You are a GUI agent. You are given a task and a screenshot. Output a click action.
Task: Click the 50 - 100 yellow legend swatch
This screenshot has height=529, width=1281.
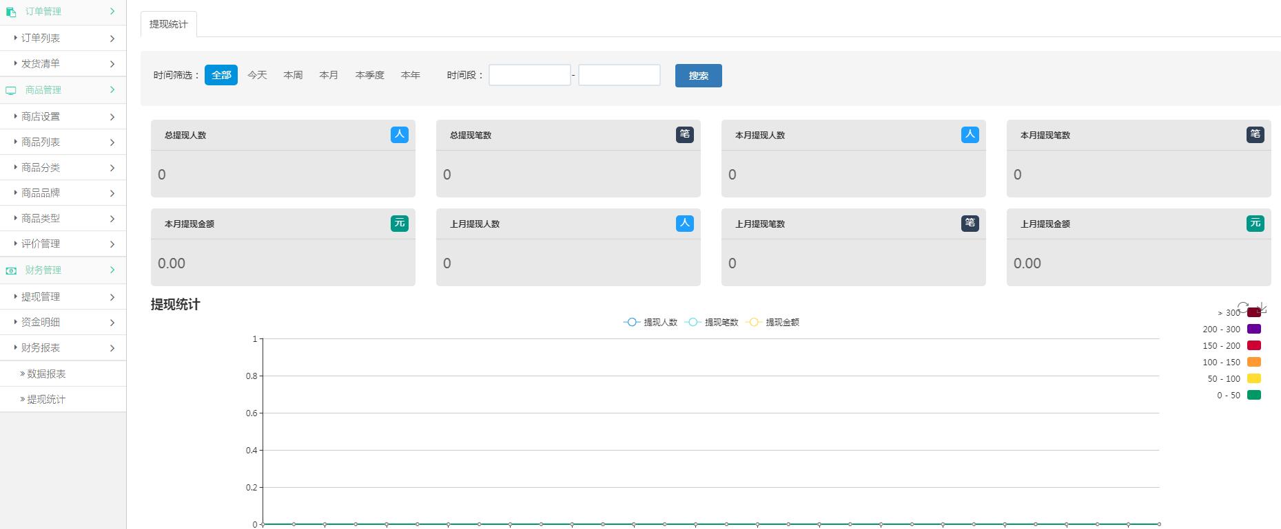click(x=1254, y=378)
